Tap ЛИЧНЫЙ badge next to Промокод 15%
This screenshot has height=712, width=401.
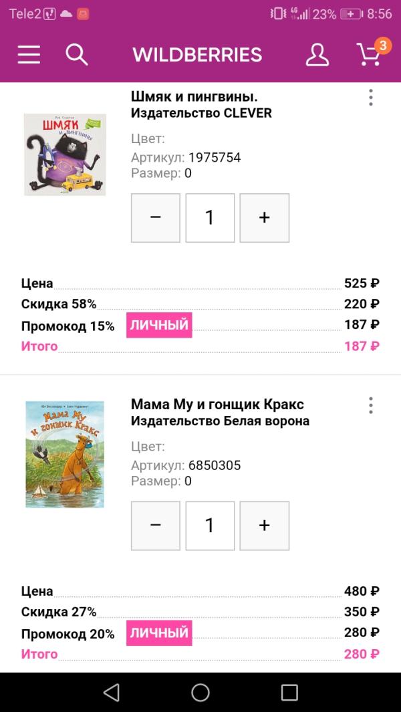(x=159, y=325)
